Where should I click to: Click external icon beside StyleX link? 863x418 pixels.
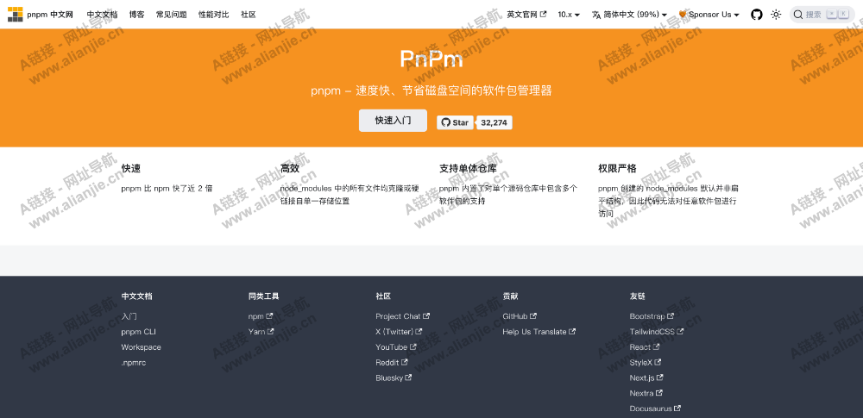coord(658,363)
